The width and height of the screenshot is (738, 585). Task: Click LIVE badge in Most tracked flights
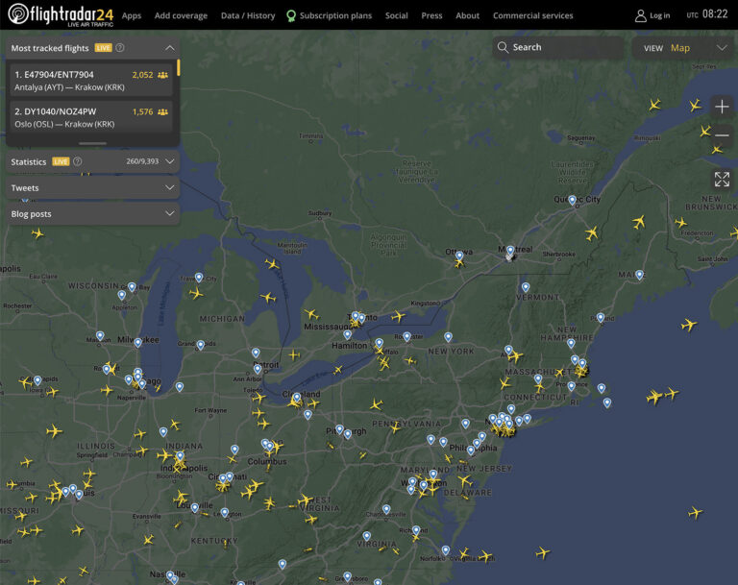point(103,47)
